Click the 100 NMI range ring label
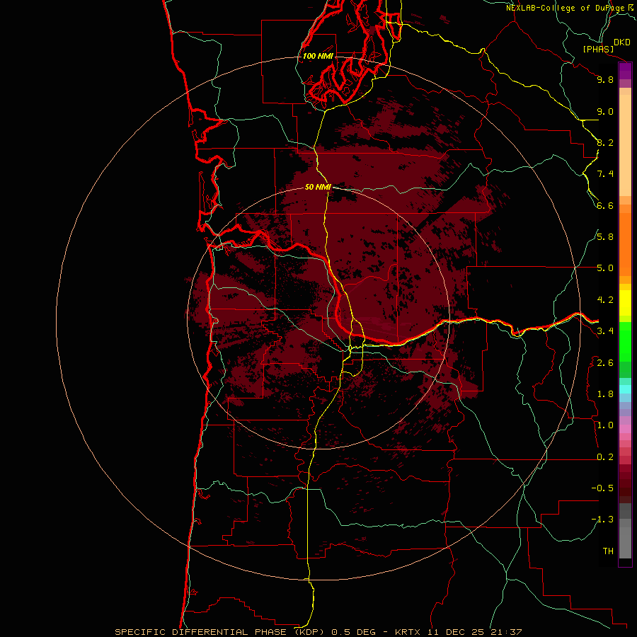Image resolution: width=637 pixels, height=637 pixels. click(x=318, y=56)
